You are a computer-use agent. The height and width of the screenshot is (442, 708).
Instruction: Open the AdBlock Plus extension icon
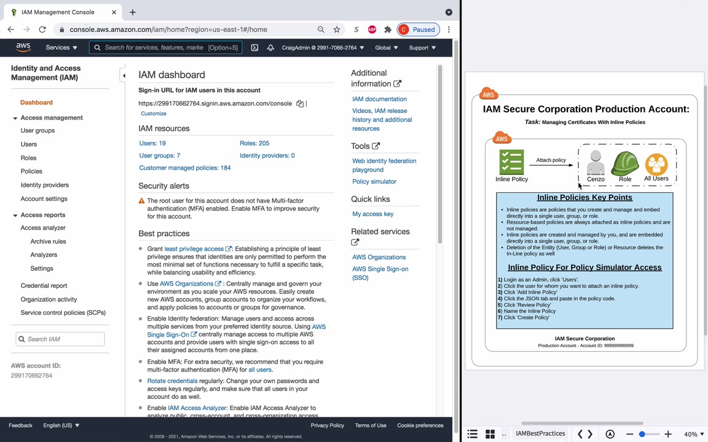372,29
